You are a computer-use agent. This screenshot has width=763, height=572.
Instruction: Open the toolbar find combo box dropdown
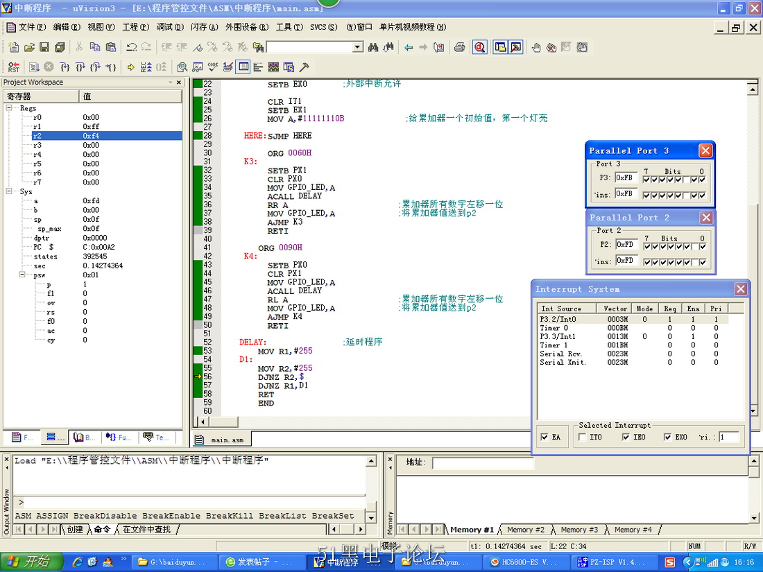tap(358, 47)
